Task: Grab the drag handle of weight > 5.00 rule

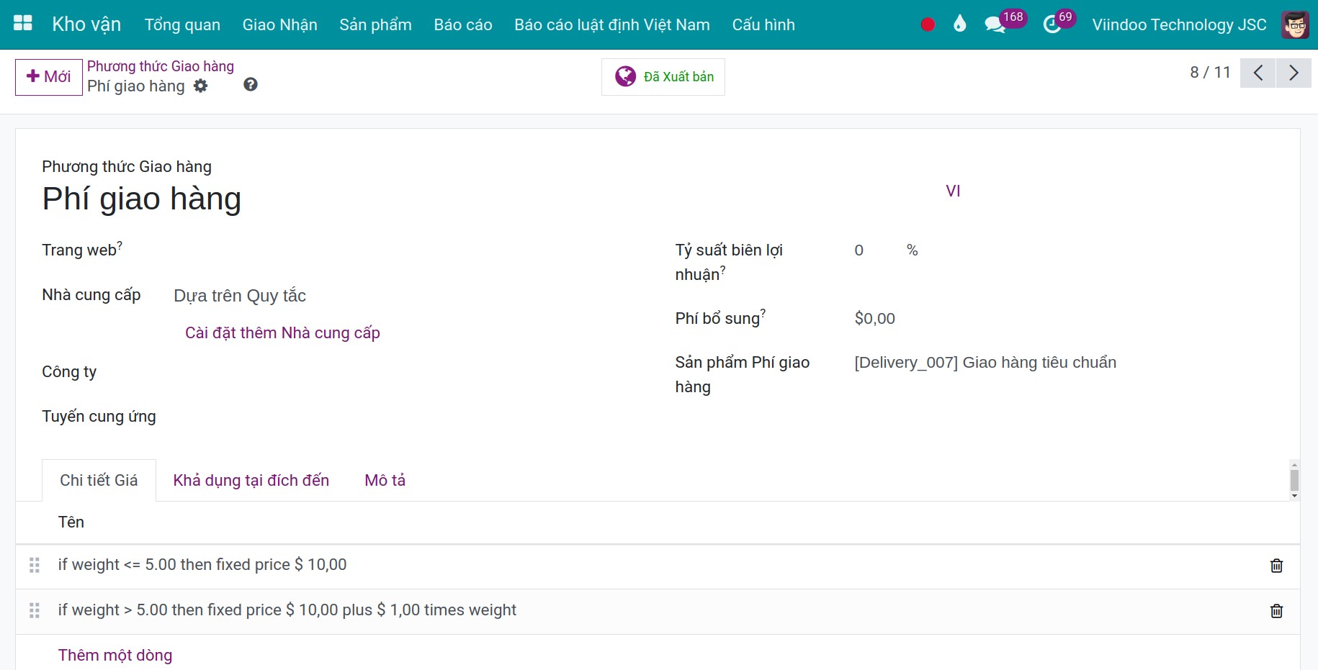Action: [35, 611]
